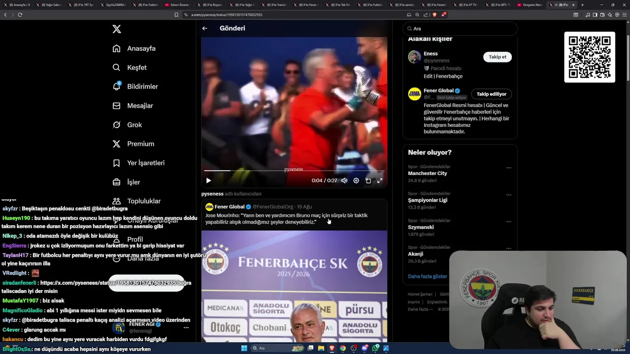Open Discord from the taskbar

(365, 348)
